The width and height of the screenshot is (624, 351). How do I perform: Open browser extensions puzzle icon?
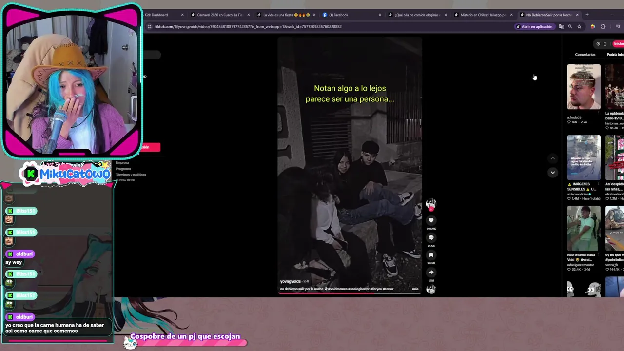tap(603, 26)
